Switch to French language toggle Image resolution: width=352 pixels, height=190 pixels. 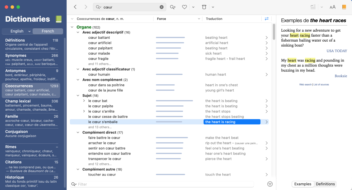(x=48, y=31)
